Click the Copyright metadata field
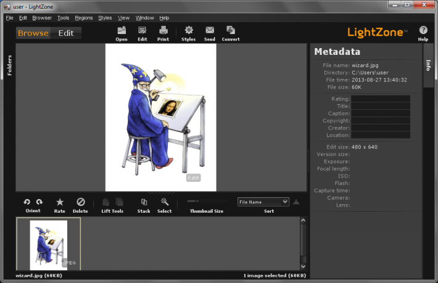Screen dimensions: 438x283 381,121
